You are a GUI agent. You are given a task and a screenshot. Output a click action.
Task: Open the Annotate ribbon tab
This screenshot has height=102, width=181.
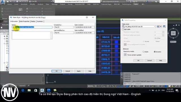[x=24, y=4]
